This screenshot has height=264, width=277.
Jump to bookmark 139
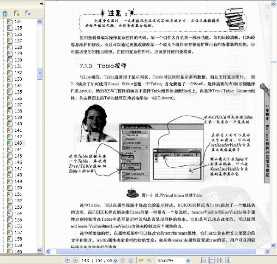(x=18, y=117)
